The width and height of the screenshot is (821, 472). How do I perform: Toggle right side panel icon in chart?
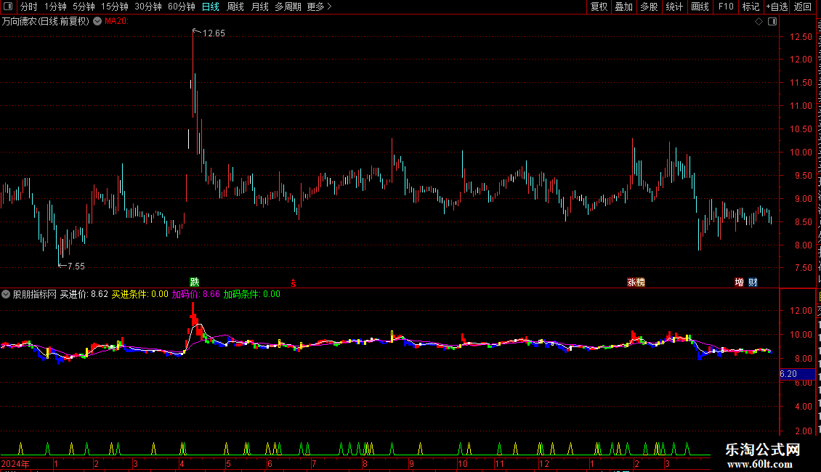772,22
